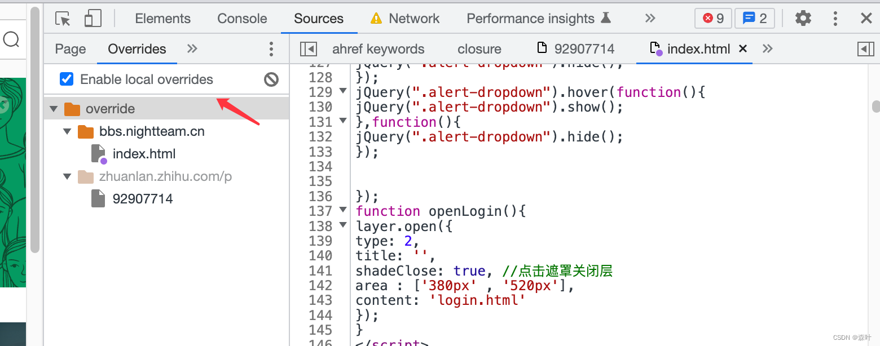Viewport: 880px width, 346px height.
Task: Open the hidden panels chevron next to Performance insights
Action: click(x=650, y=18)
